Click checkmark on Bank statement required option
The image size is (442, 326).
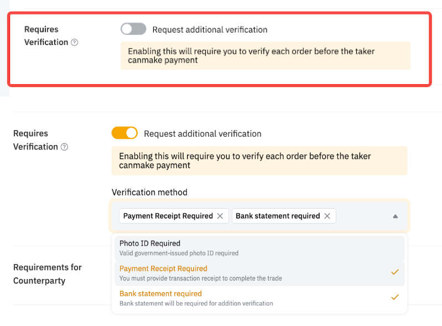point(394,297)
